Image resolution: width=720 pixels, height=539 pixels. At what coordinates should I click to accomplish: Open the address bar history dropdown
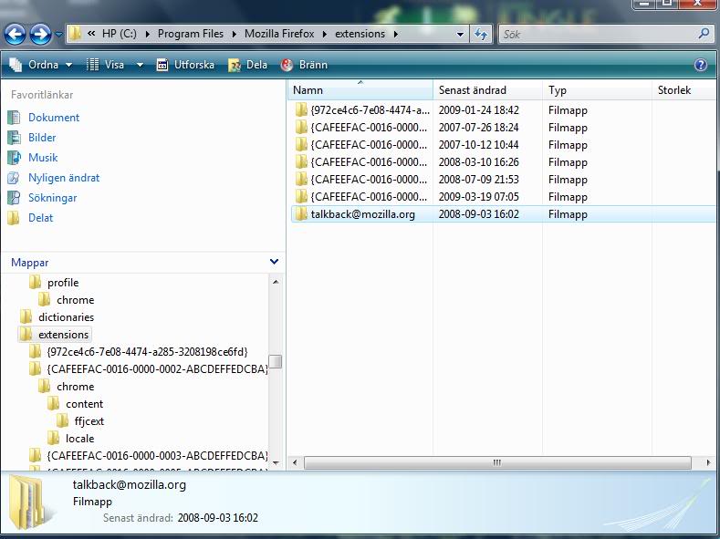460,34
